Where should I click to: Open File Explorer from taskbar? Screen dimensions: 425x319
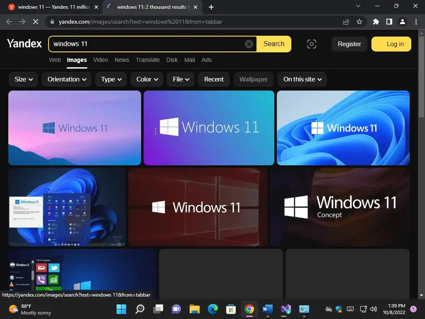(x=195, y=309)
